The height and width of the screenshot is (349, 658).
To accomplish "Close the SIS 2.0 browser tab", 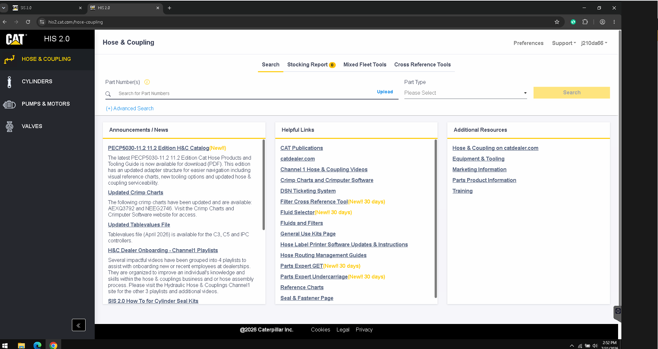I will (x=80, y=8).
